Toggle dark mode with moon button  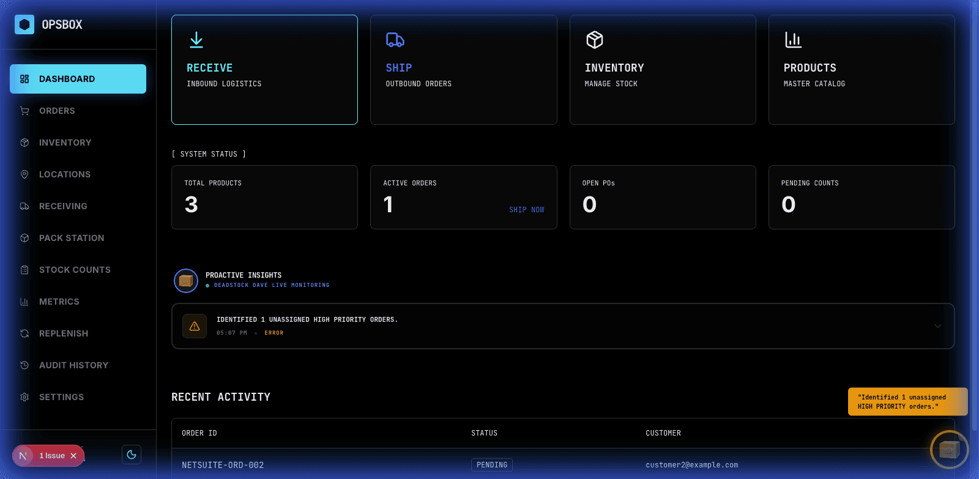pos(132,455)
